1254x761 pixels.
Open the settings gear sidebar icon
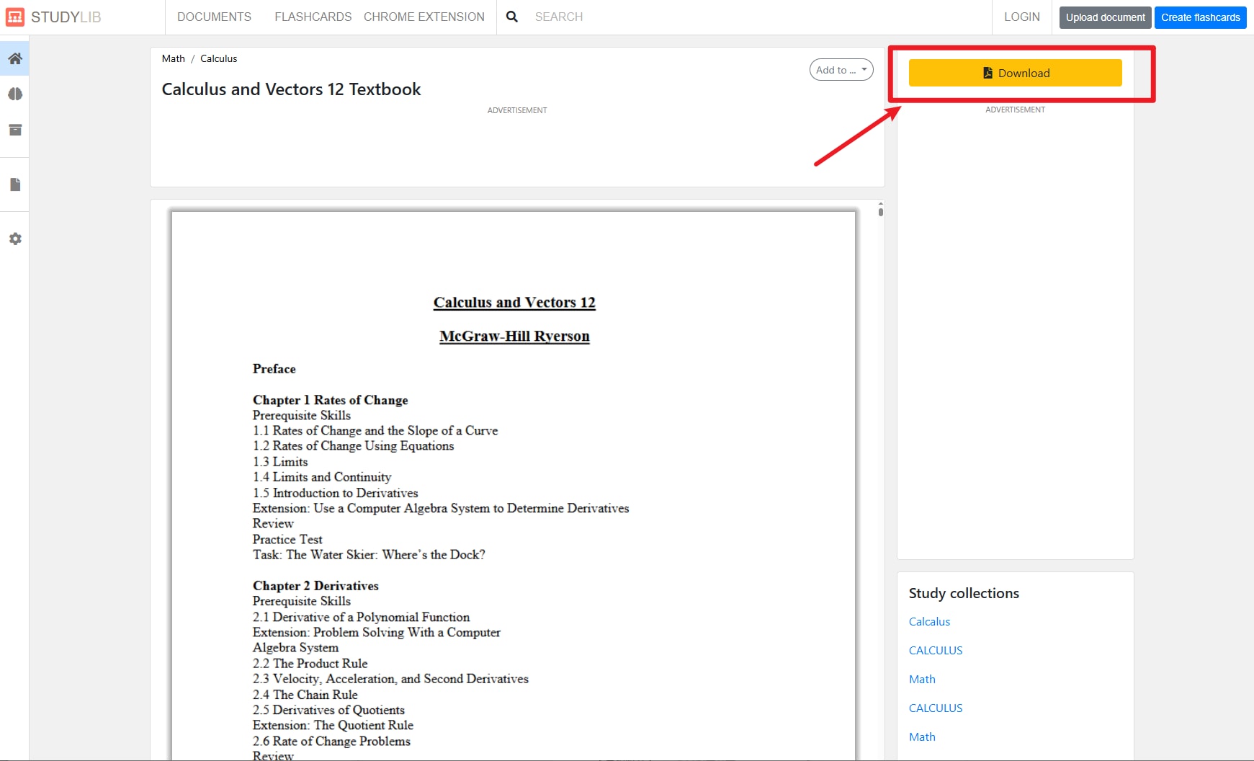tap(14, 239)
